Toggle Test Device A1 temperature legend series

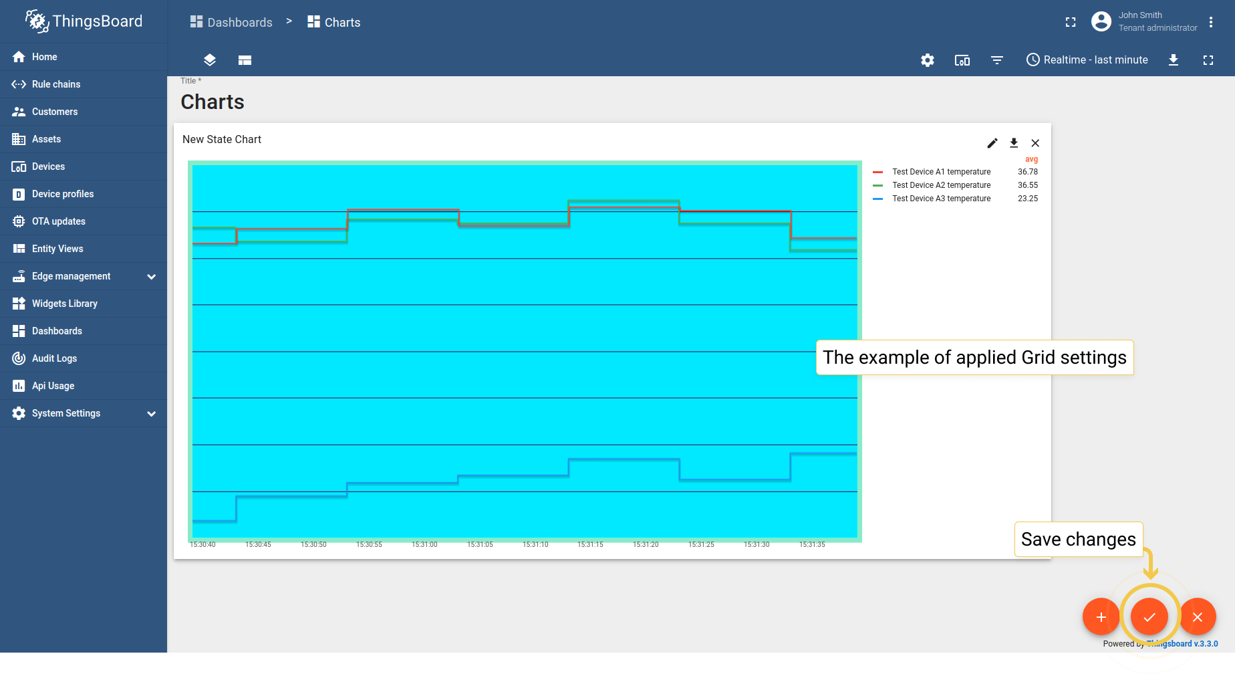(x=941, y=172)
